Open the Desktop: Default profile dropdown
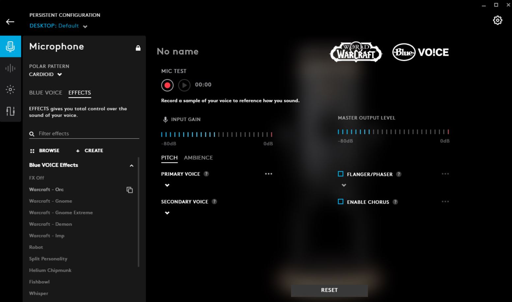512x302 pixels. [x=58, y=26]
